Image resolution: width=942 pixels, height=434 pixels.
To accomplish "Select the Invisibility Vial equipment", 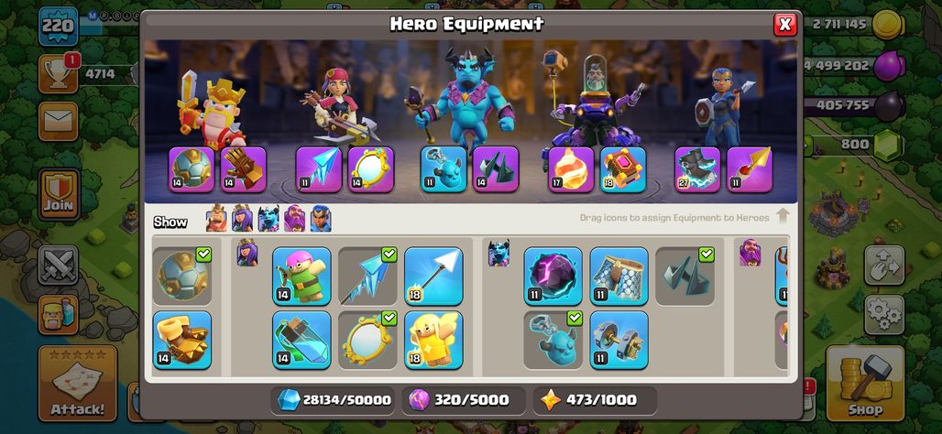I will click(x=301, y=340).
